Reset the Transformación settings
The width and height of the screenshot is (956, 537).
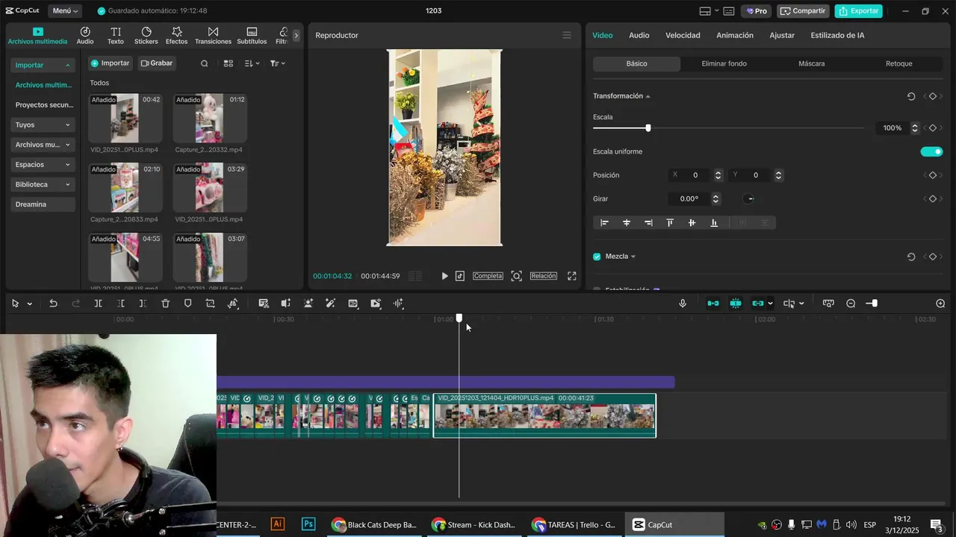coord(911,96)
